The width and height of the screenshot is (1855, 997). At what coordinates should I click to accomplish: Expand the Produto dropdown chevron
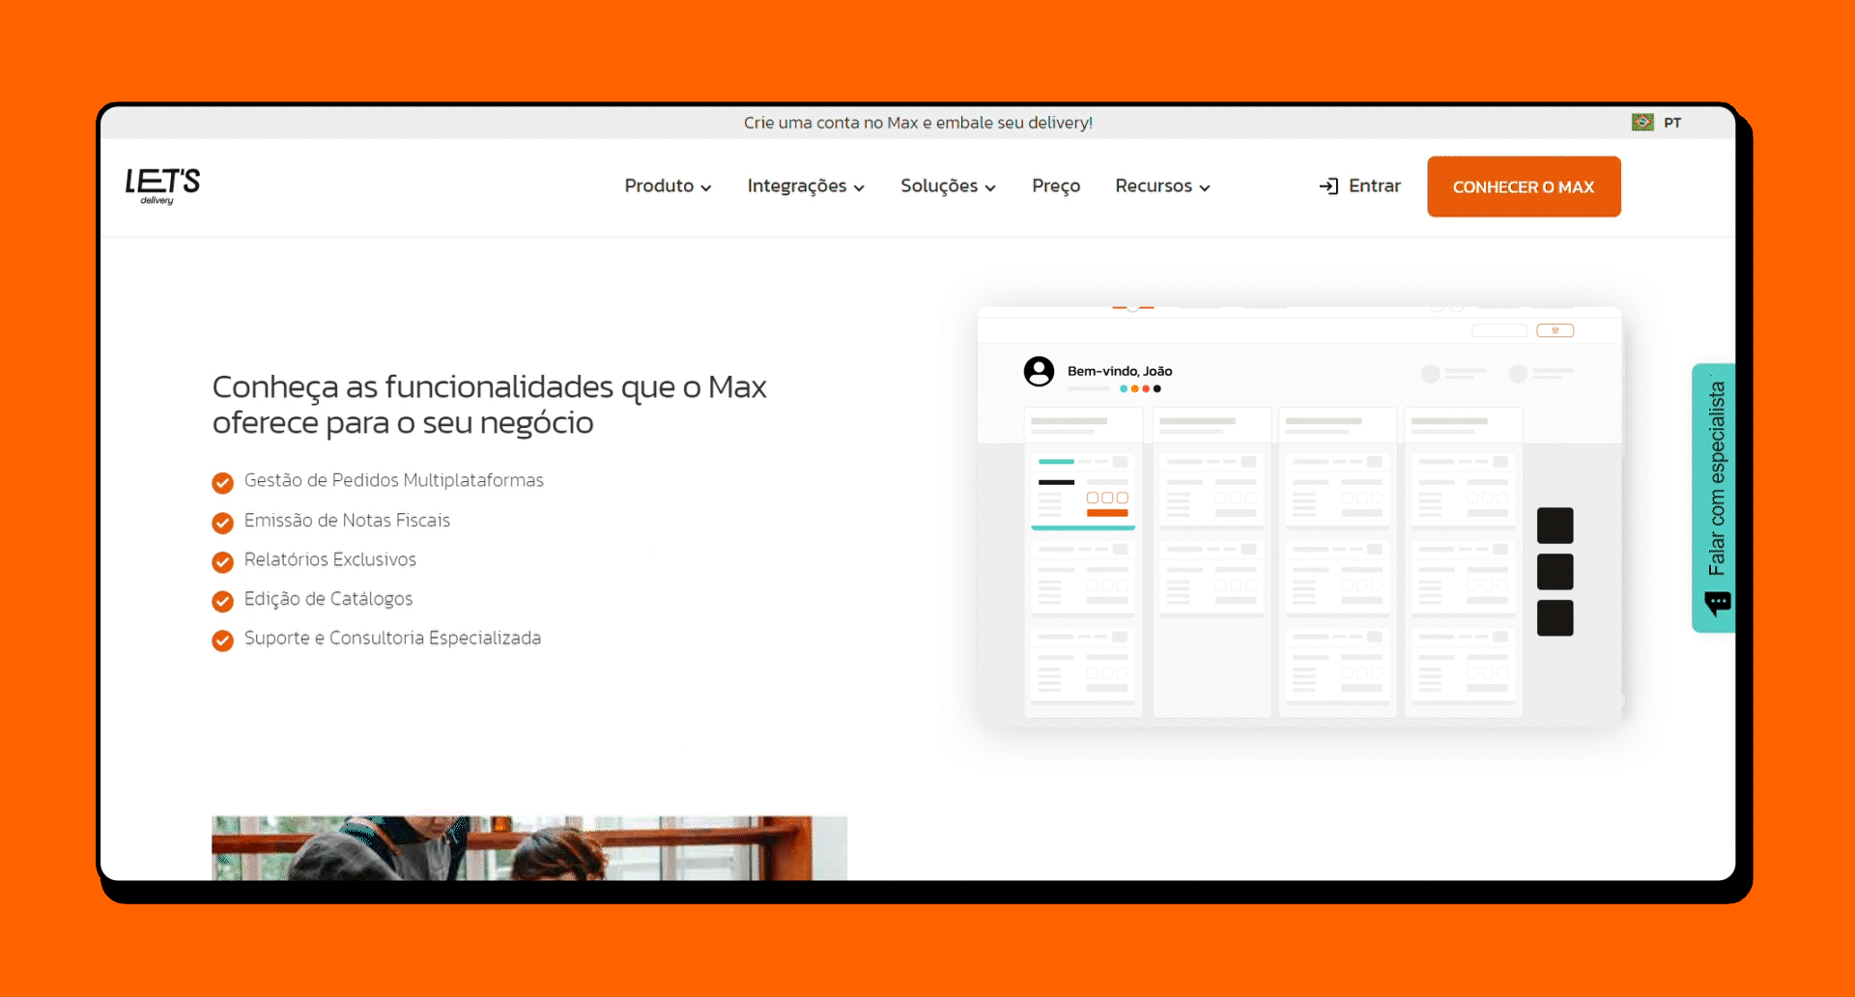tap(706, 188)
